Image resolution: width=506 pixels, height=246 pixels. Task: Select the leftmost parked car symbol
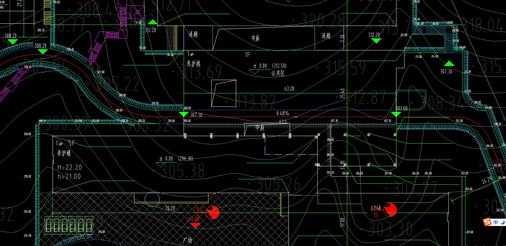pyautogui.click(x=49, y=225)
